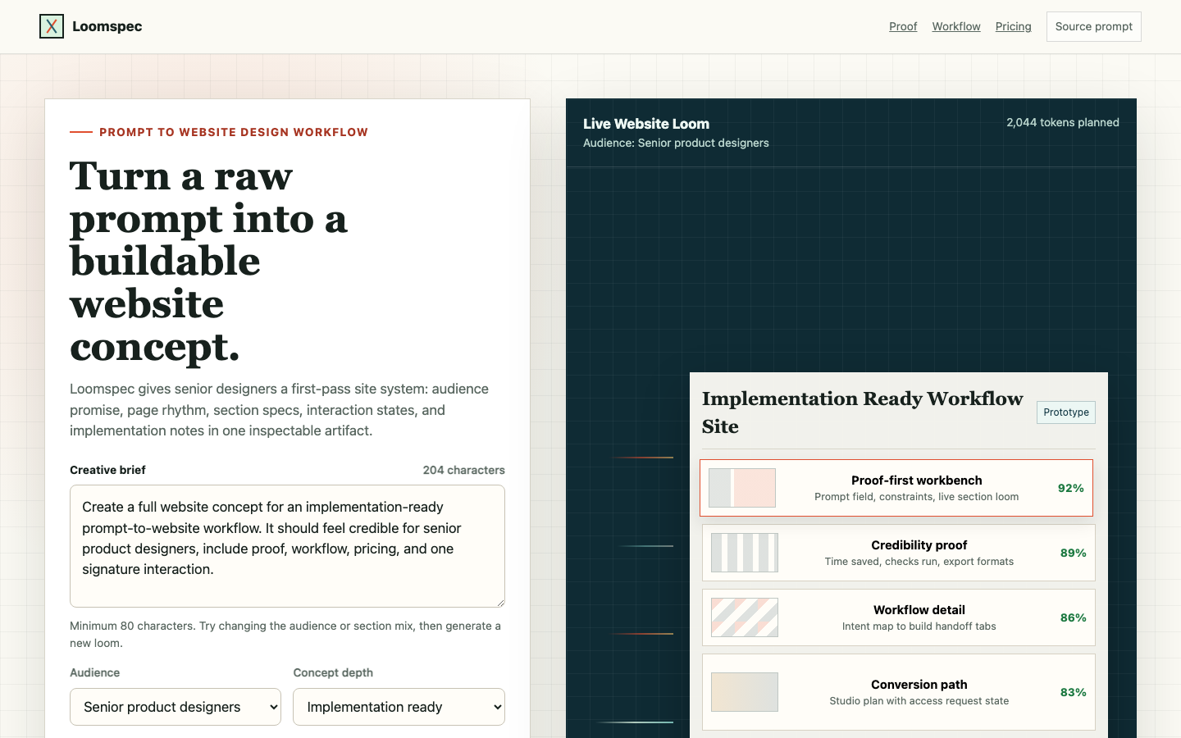The width and height of the screenshot is (1181, 738).
Task: Click the Conversion path gradient thumbnail
Action: [x=745, y=692]
